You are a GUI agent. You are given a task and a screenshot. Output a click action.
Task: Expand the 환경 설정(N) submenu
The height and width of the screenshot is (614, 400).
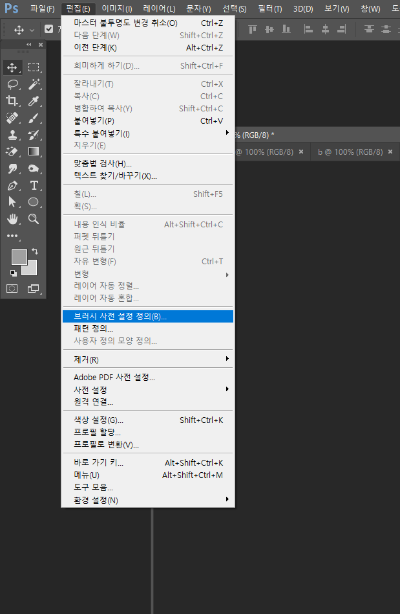(227, 499)
